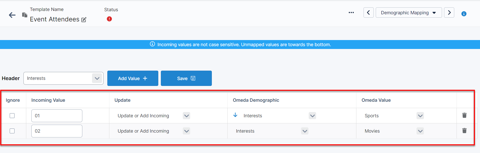Go to previous step with left chevron
The height and width of the screenshot is (153, 480).
pos(368,12)
